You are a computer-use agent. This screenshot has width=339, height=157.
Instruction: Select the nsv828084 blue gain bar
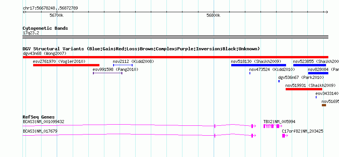(318, 73)
